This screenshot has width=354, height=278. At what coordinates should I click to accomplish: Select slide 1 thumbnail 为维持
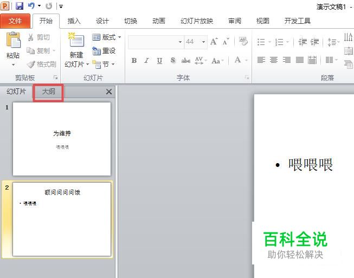click(62, 139)
